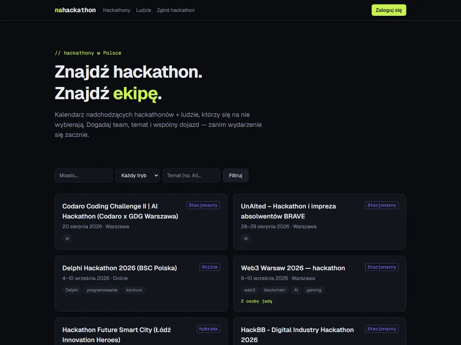Open the nahackathon logo home link
This screenshot has height=345, width=461.
point(75,10)
